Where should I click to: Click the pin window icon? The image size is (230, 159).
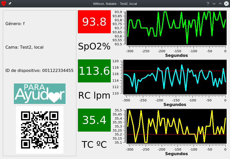click(10, 4)
